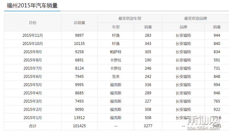
Task: Click the 合计 total row label
Action: (x=33, y=126)
